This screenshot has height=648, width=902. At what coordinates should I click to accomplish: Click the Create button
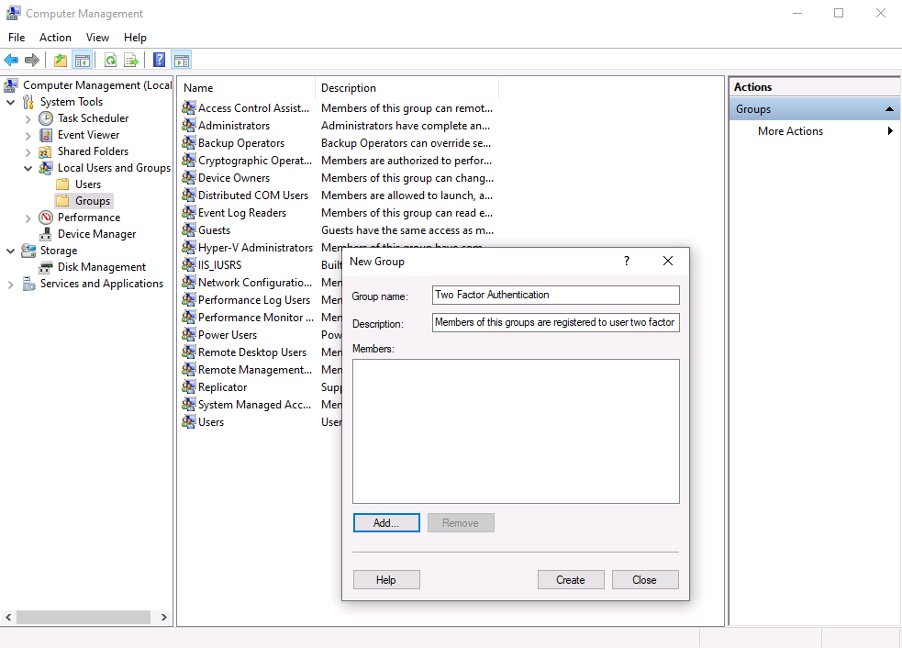(x=571, y=580)
